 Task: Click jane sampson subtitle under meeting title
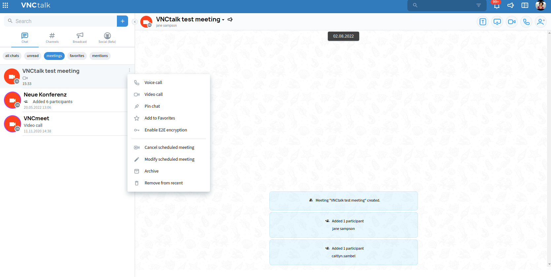tap(166, 26)
